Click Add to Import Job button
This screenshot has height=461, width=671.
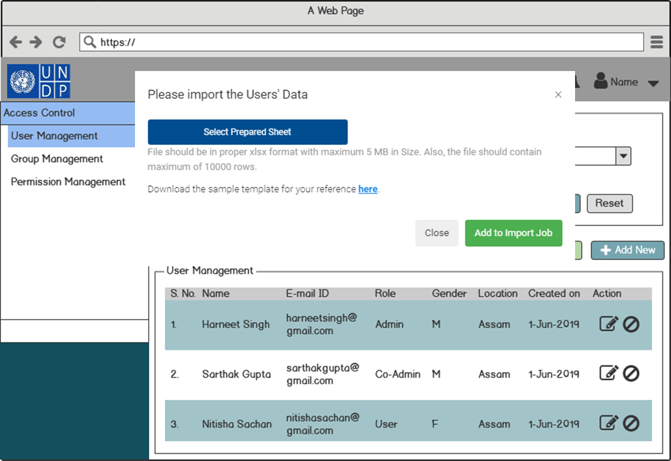pos(513,233)
